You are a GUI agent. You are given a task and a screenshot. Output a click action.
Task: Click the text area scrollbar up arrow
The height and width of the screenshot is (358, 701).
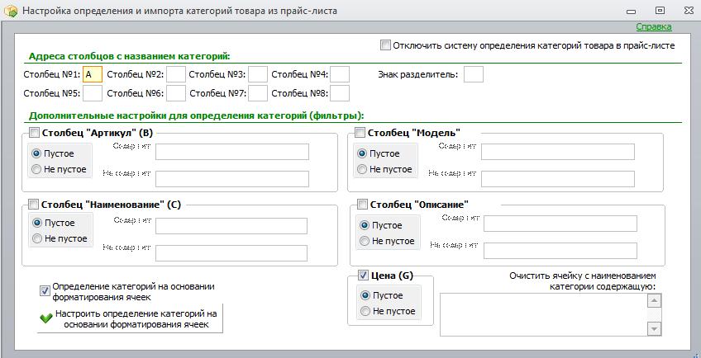click(x=654, y=301)
